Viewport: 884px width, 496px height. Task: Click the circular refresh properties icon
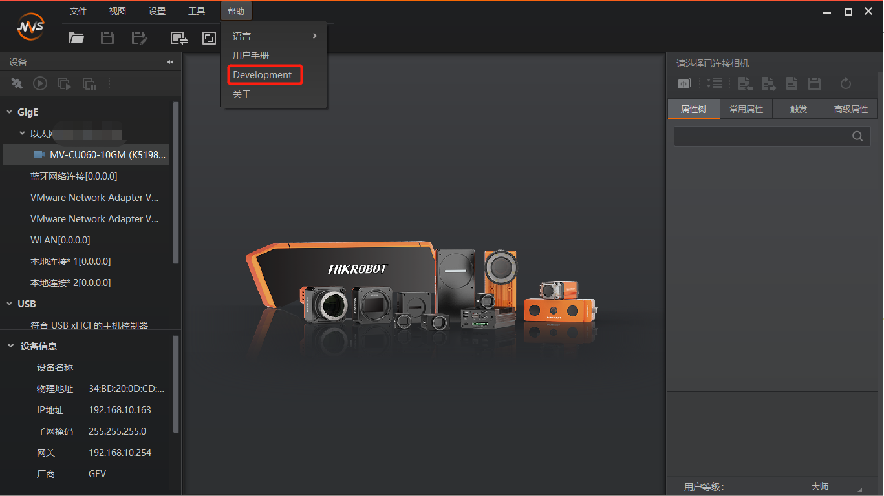click(x=845, y=83)
